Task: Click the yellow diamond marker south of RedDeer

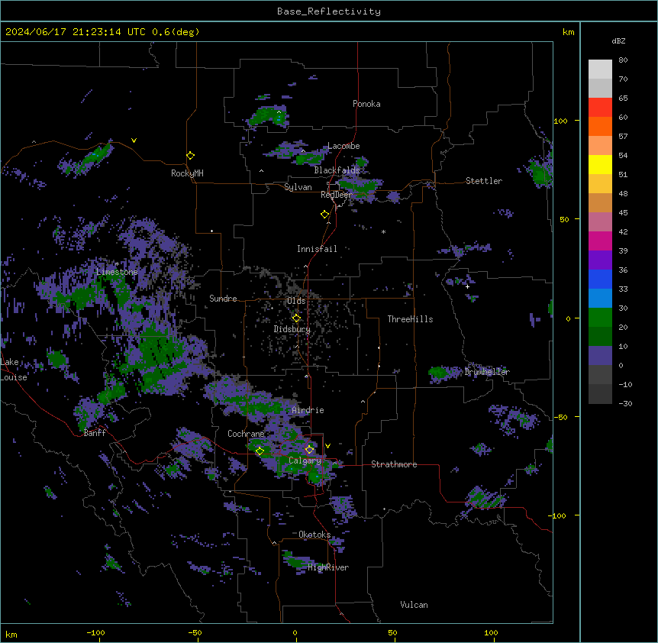Action: coord(325,215)
